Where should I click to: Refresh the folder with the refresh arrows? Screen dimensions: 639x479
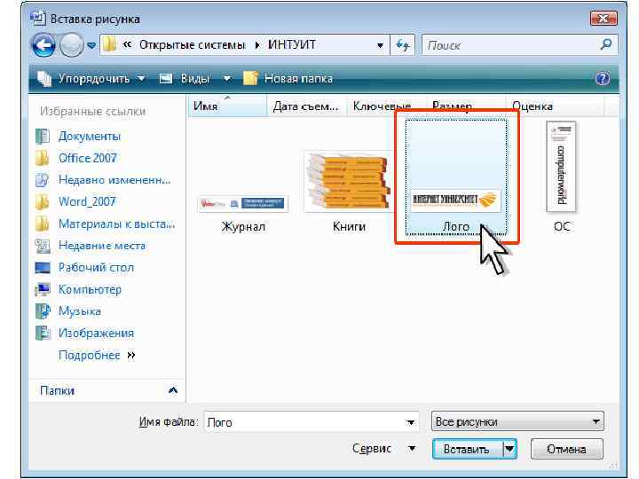403,45
